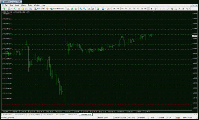Click the Templates icon
This screenshot has height=120, width=199.
[x=108, y=9]
